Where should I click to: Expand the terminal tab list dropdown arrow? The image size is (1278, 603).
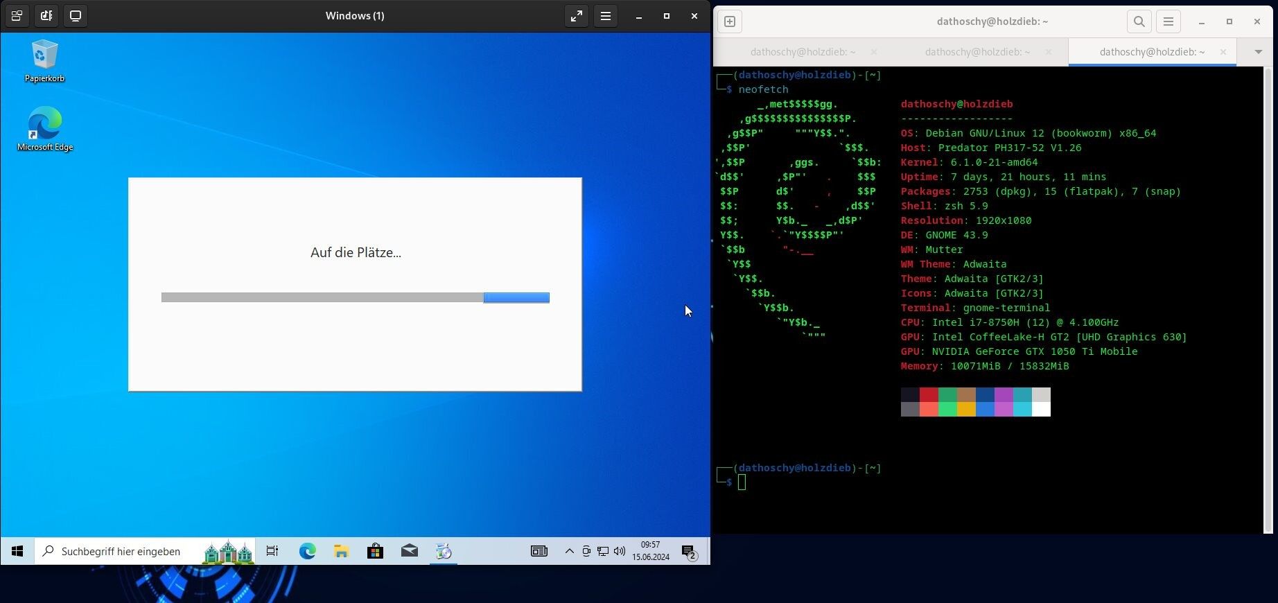tap(1258, 52)
